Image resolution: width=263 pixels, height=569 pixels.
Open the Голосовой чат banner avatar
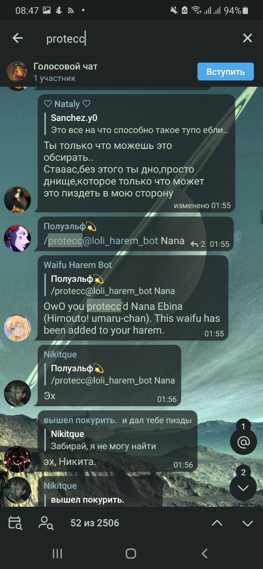17,72
